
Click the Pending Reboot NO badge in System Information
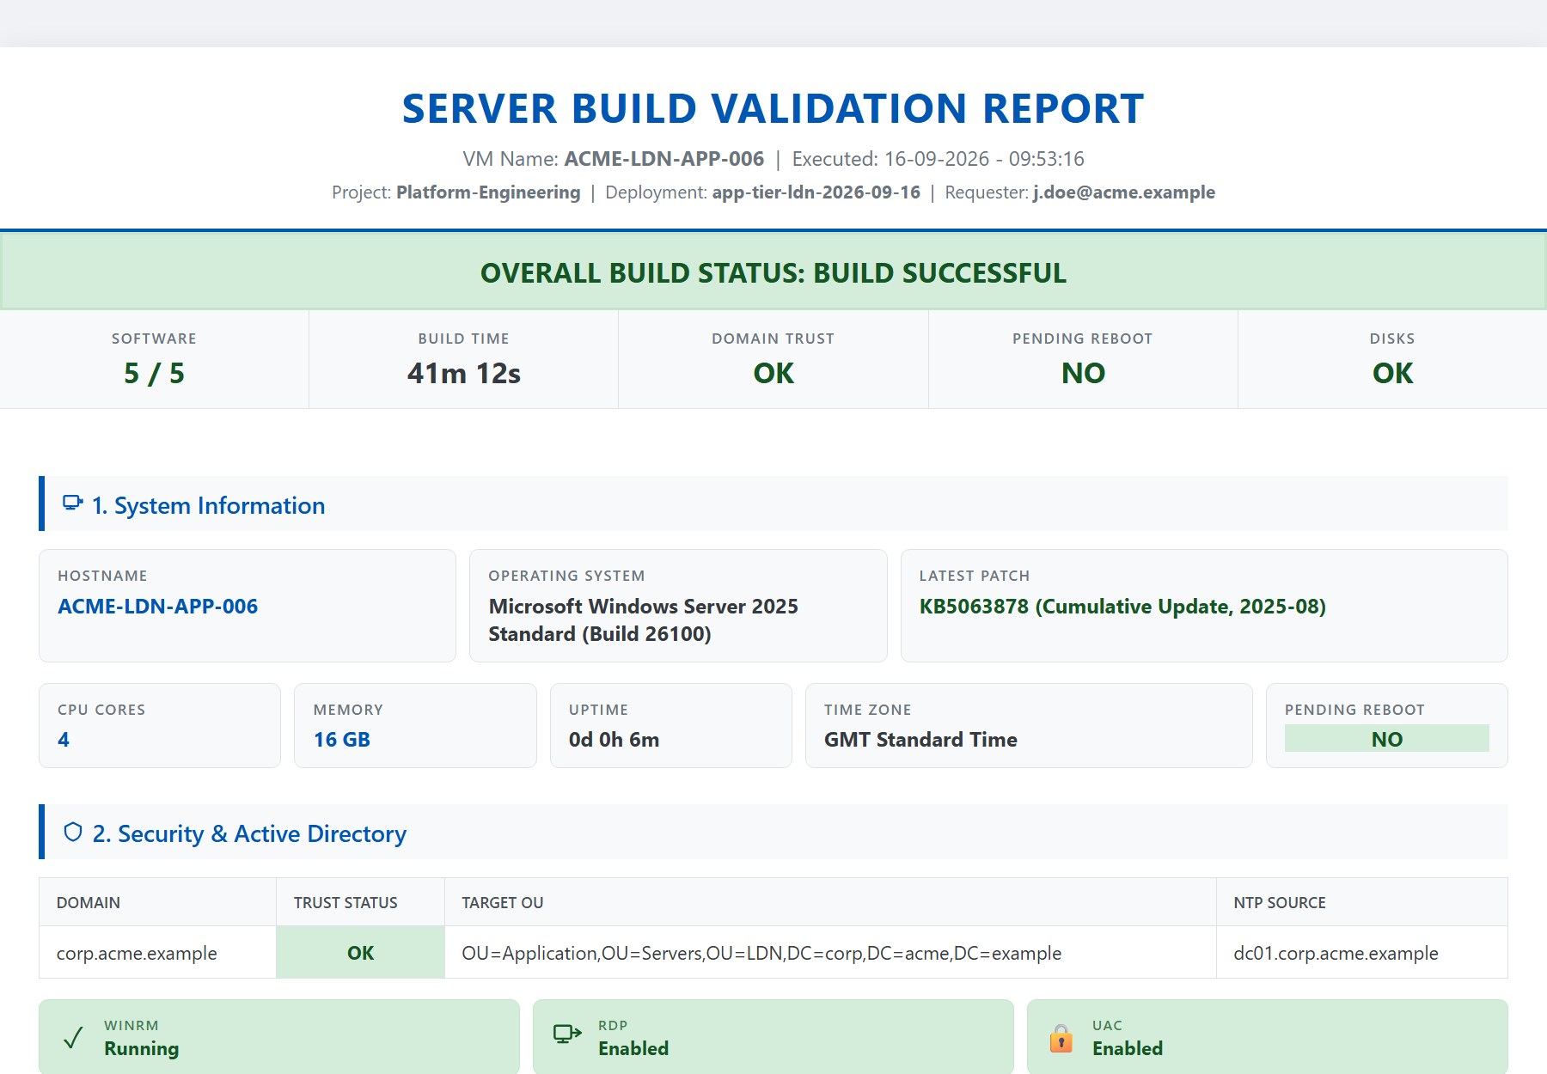(1387, 739)
